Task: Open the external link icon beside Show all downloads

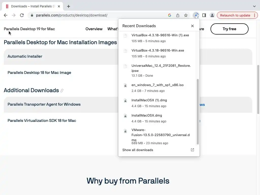Action: click(x=192, y=150)
